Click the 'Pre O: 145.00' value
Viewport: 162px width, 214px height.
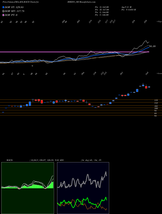pyautogui.click(x=102, y=7)
